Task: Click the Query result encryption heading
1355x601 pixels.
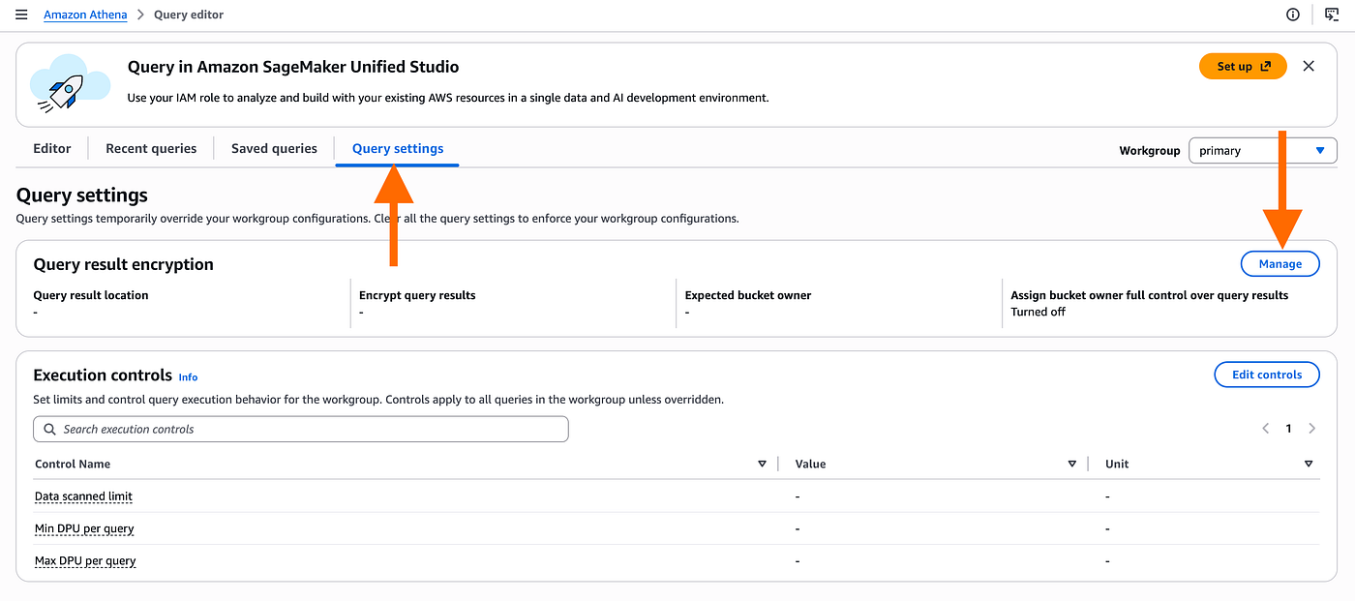Action: coord(123,264)
